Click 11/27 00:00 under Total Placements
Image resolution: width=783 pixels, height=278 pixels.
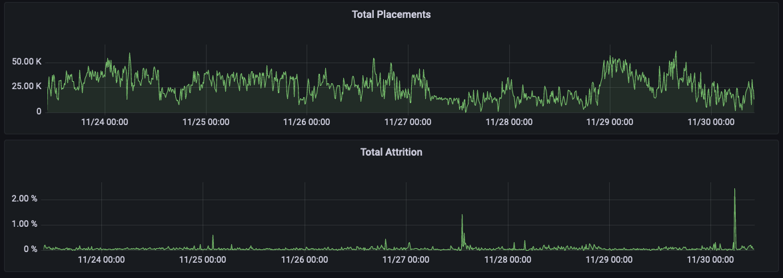408,122
